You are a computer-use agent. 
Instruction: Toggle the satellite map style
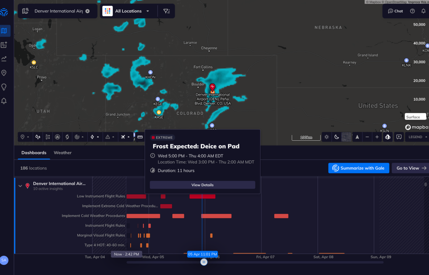346,137
